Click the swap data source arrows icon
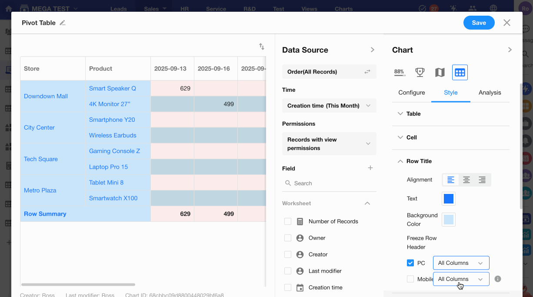The height and width of the screenshot is (297, 533). (x=367, y=72)
